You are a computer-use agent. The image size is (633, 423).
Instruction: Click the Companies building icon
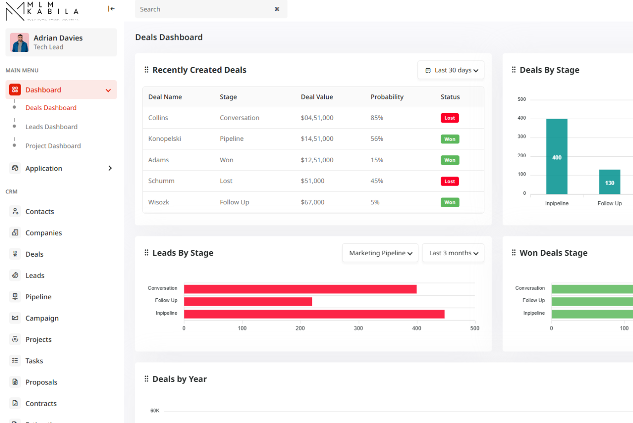(x=15, y=232)
